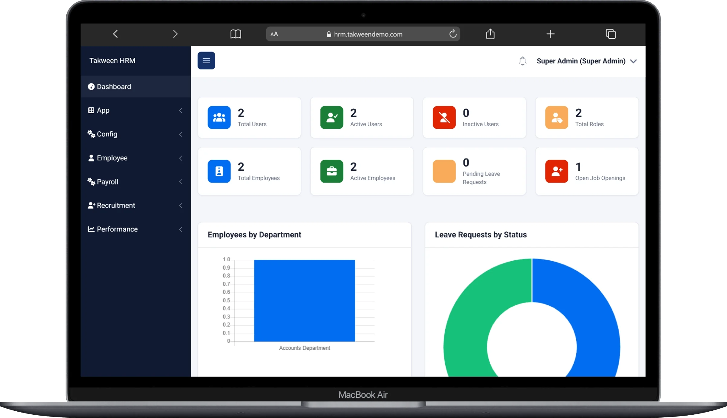This screenshot has width=727, height=418.
Task: Click the Recruitment user-plus icon in the sidebar
Action: click(x=91, y=205)
